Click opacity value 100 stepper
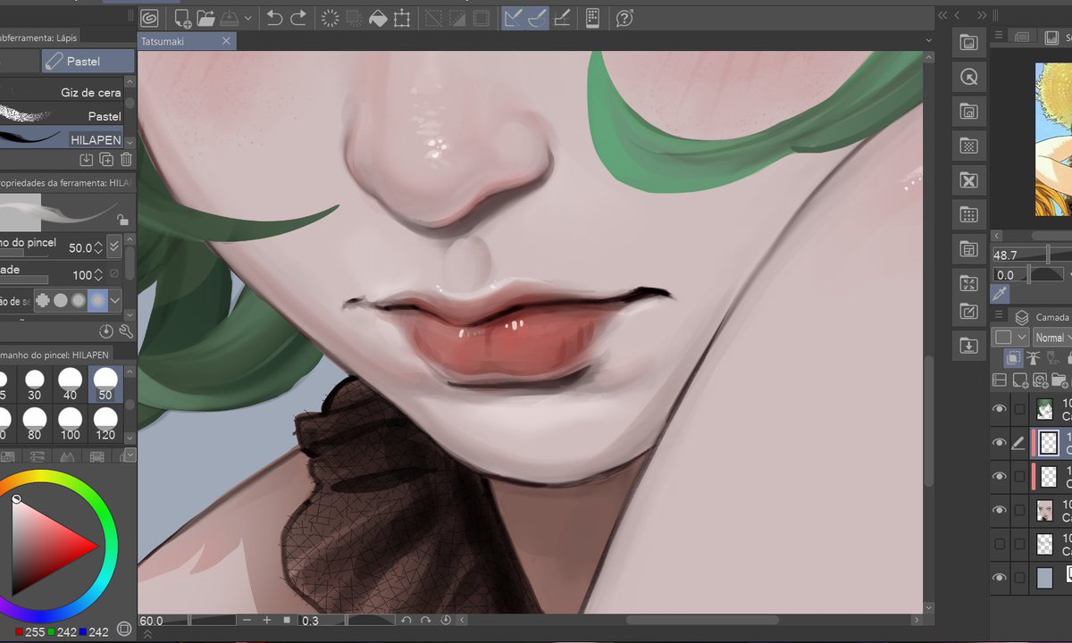This screenshot has width=1072, height=643. (x=98, y=275)
